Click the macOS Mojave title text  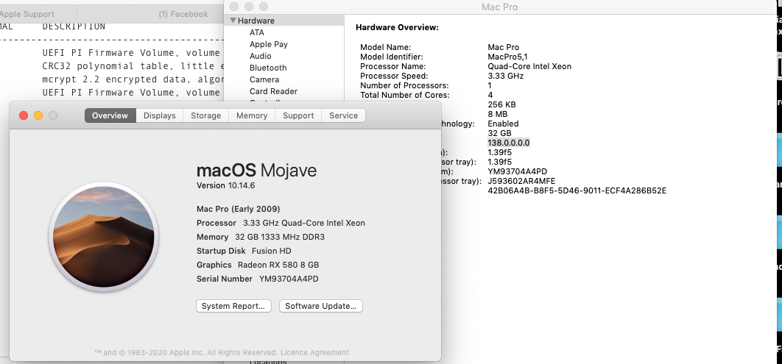(256, 171)
